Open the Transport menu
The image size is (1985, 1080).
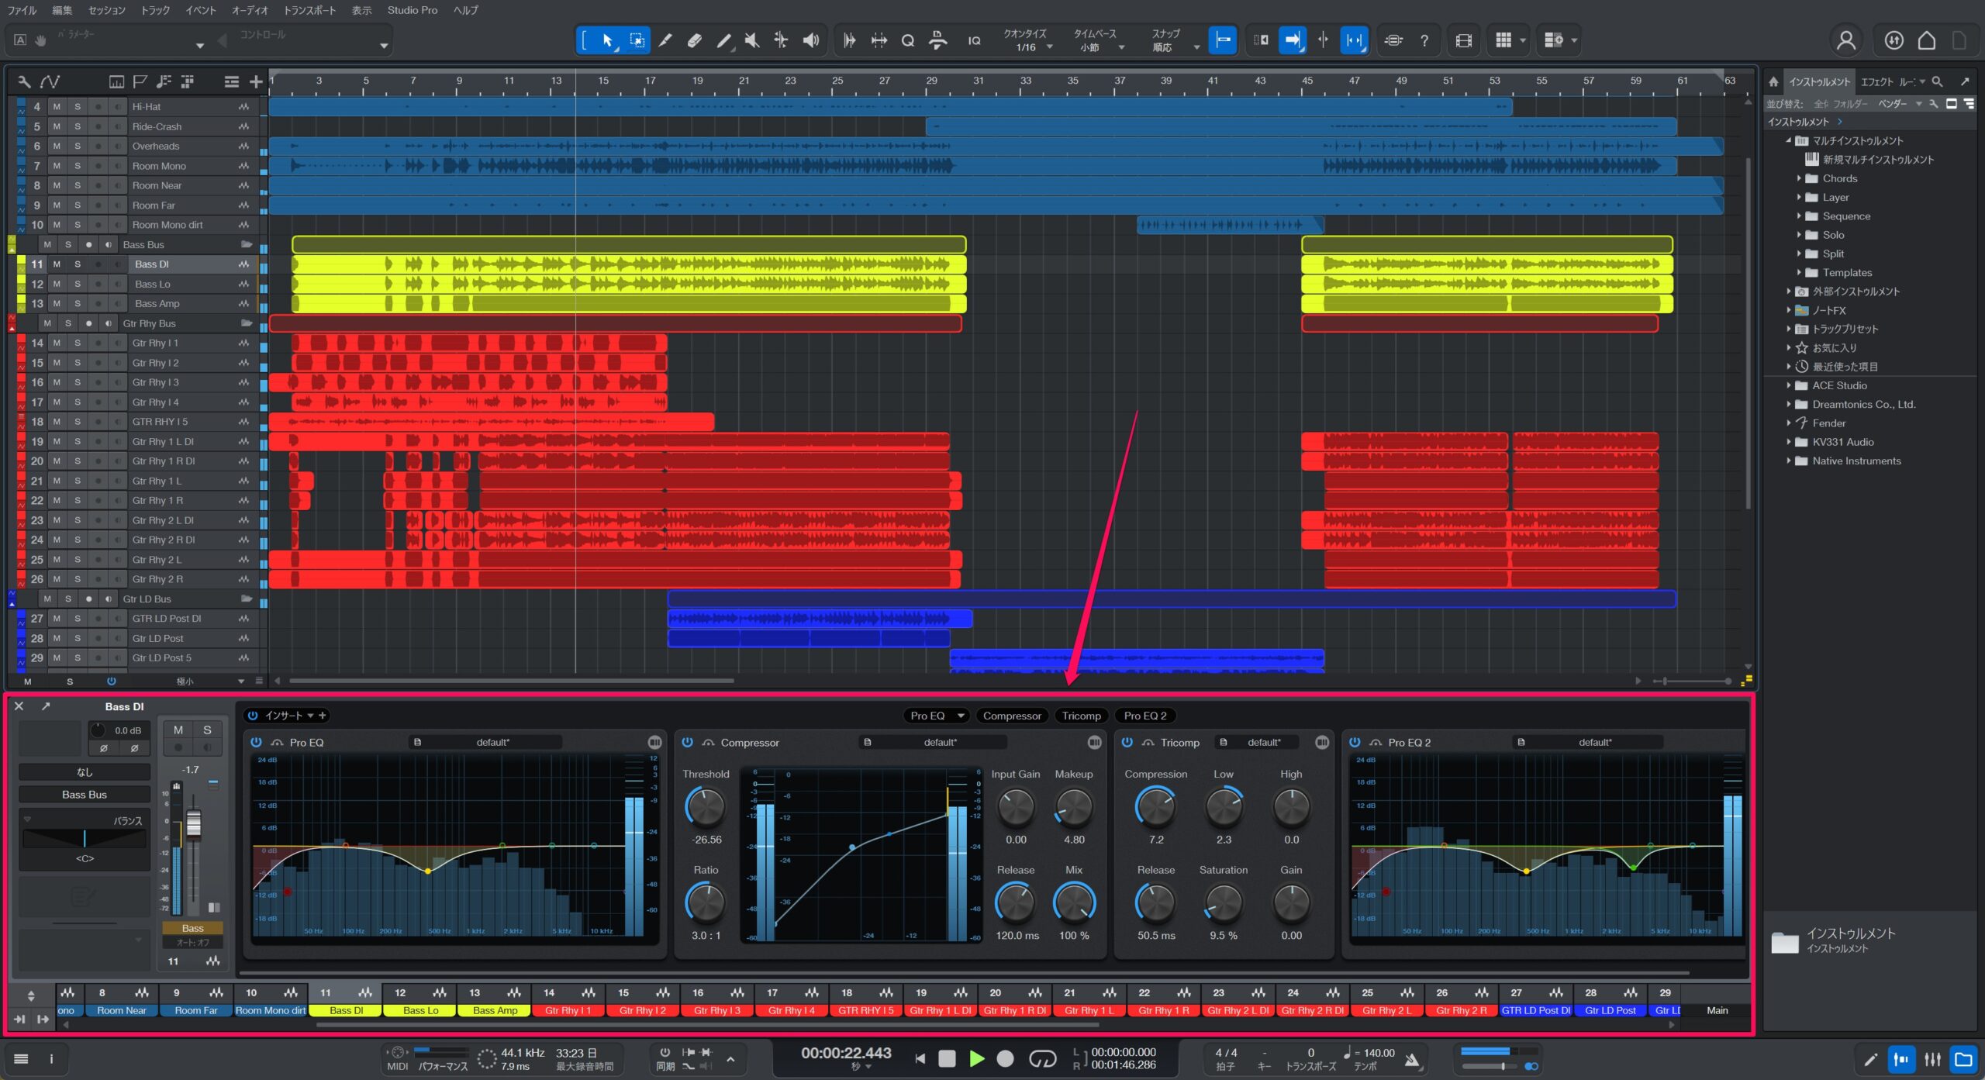[x=309, y=10]
